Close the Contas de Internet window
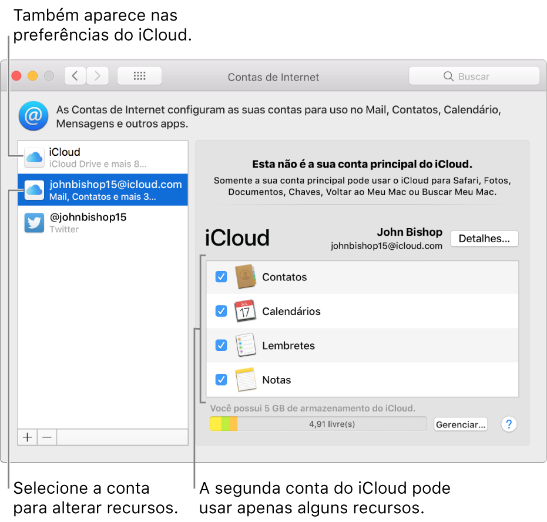The width and height of the screenshot is (547, 522). (16, 76)
